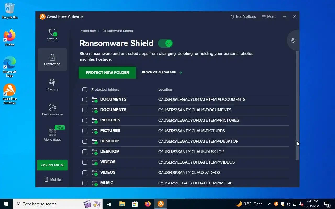Viewport: 335px width, 209px height.
Task: Click Avast icon on taskbar
Action: tap(161, 204)
